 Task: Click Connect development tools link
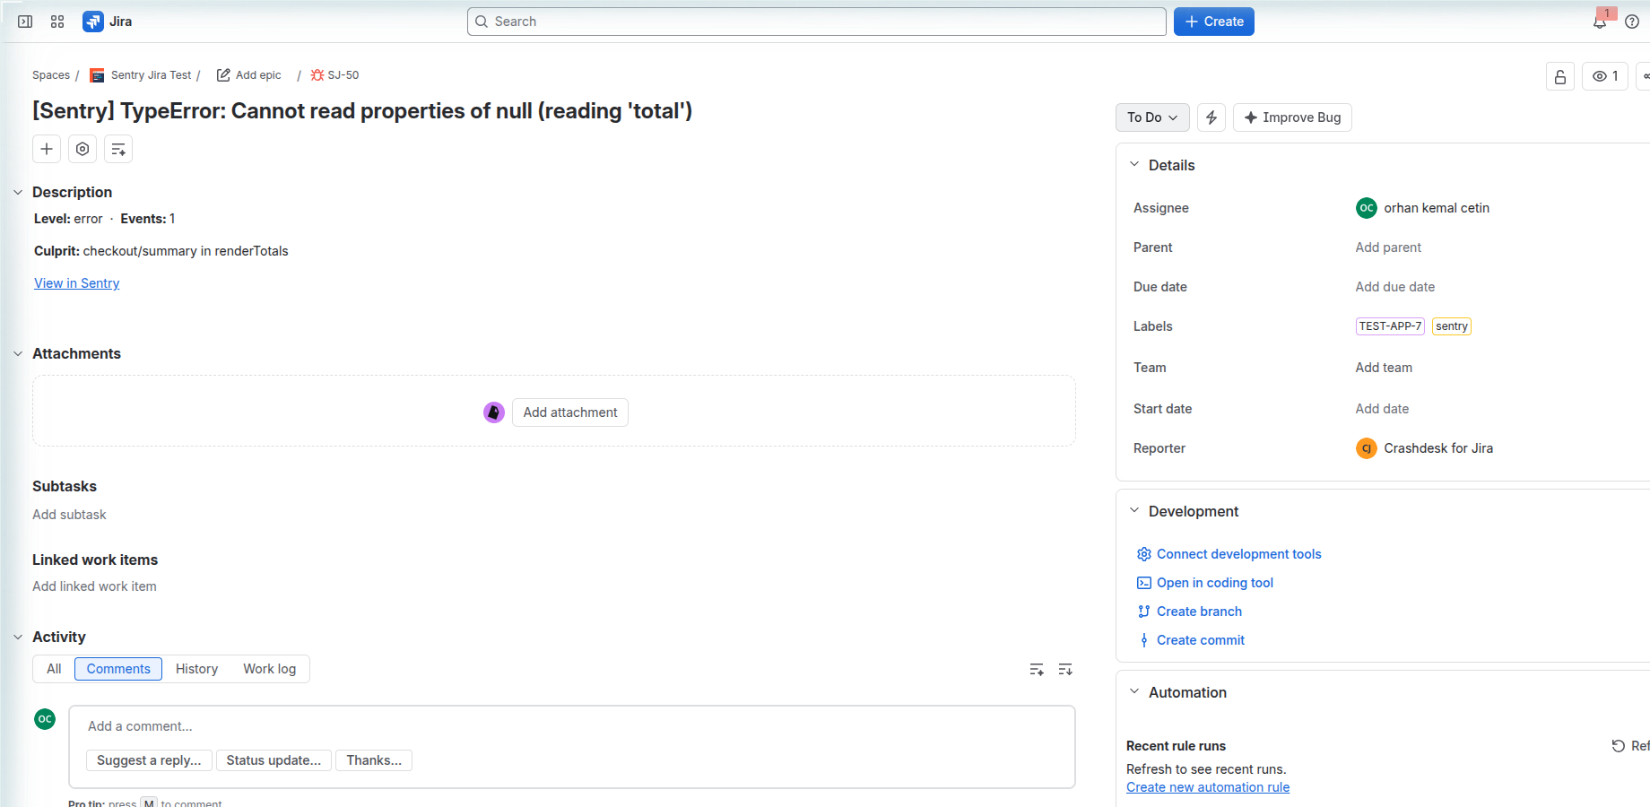tap(1238, 554)
